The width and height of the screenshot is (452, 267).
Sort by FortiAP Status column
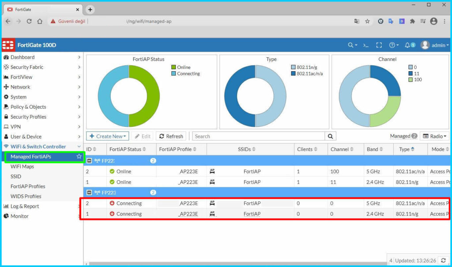(x=128, y=149)
